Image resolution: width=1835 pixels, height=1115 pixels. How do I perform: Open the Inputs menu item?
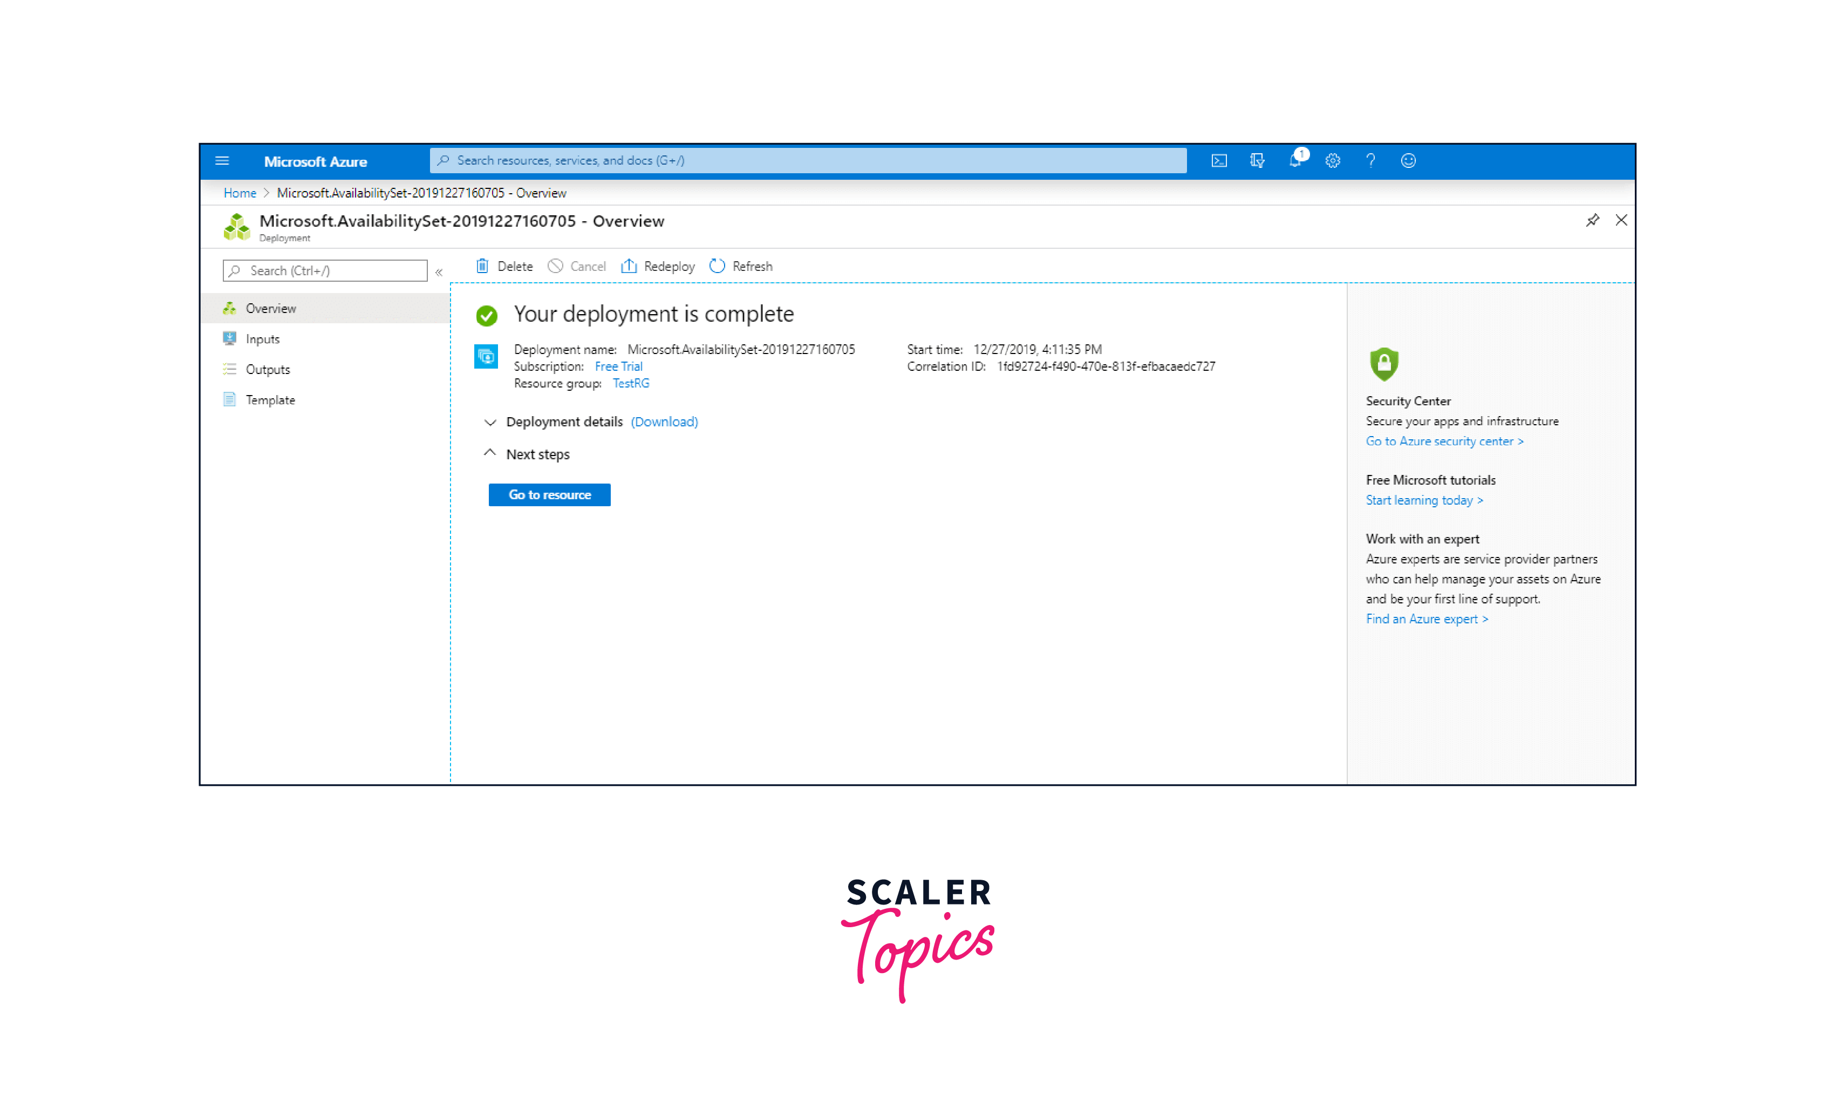[x=262, y=339]
